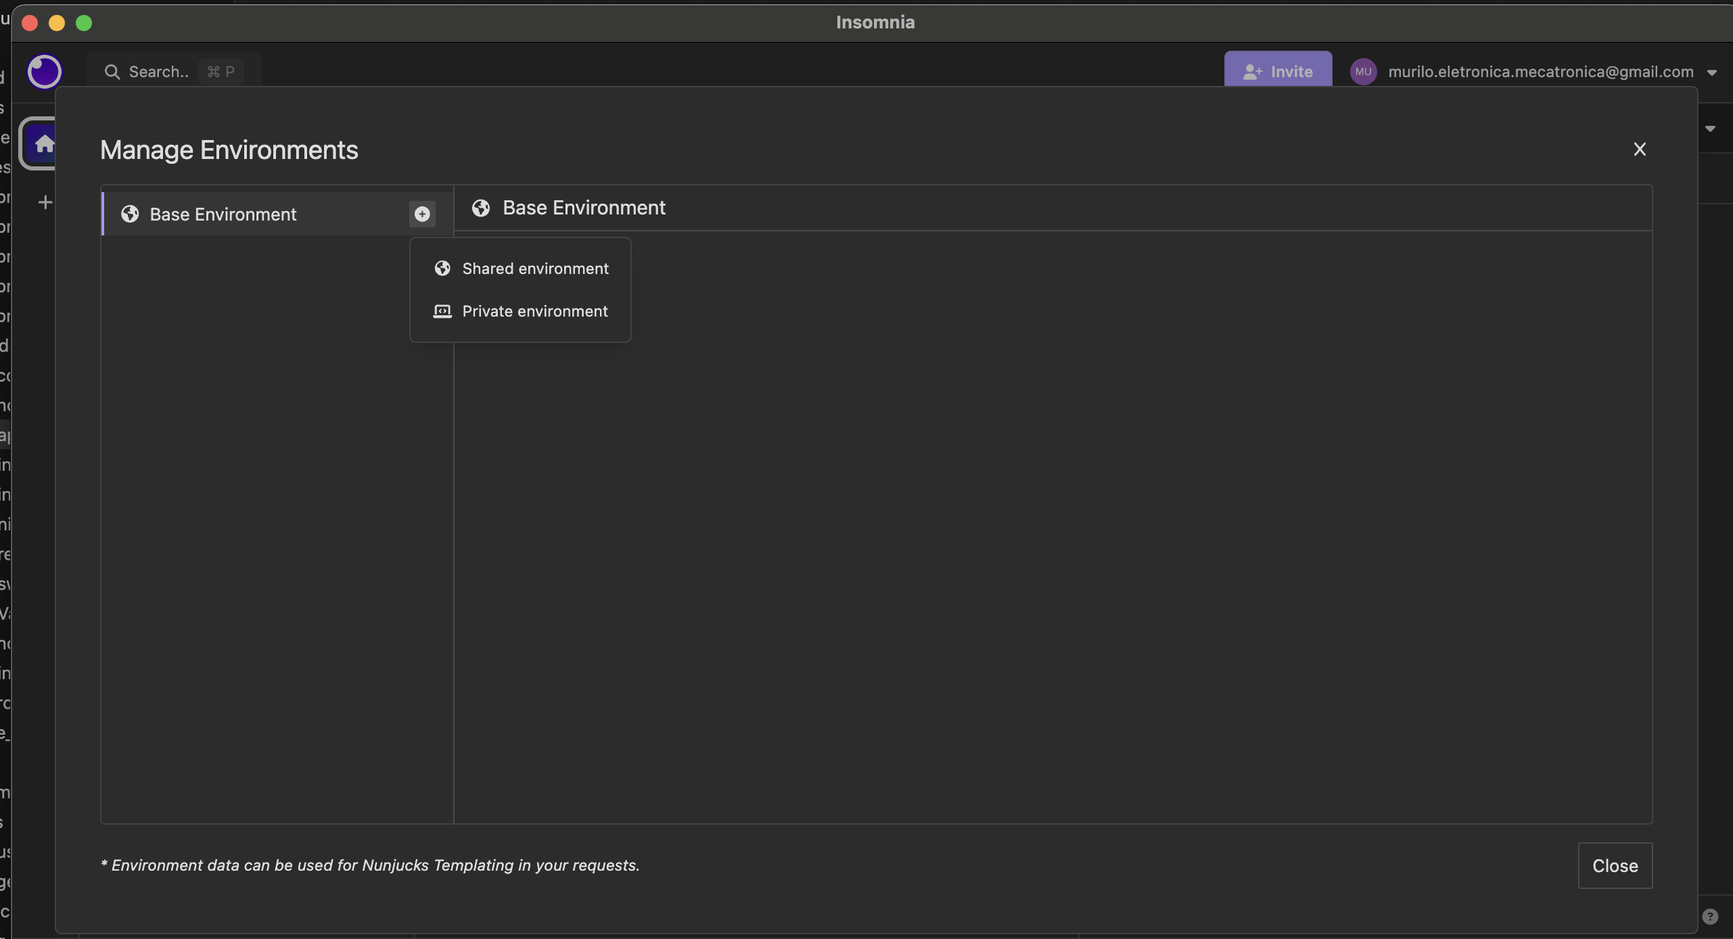Click the laptop icon beside Private environment
1733x939 pixels.
click(442, 311)
